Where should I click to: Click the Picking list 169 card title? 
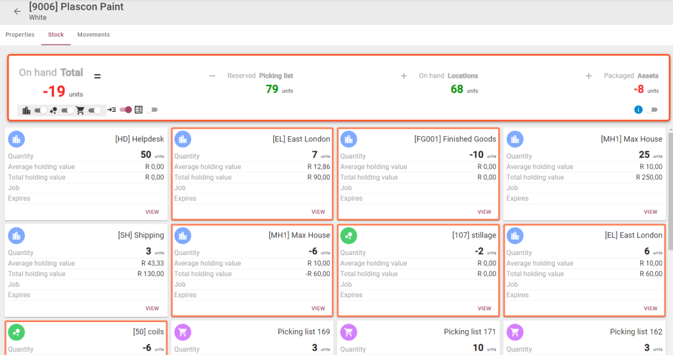pyautogui.click(x=304, y=332)
